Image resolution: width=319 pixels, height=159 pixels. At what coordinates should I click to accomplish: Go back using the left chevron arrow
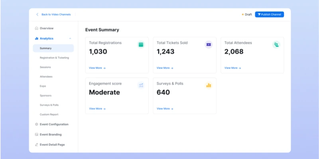(x=37, y=14)
